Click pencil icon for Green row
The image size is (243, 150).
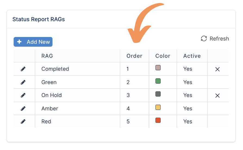pos(23,82)
